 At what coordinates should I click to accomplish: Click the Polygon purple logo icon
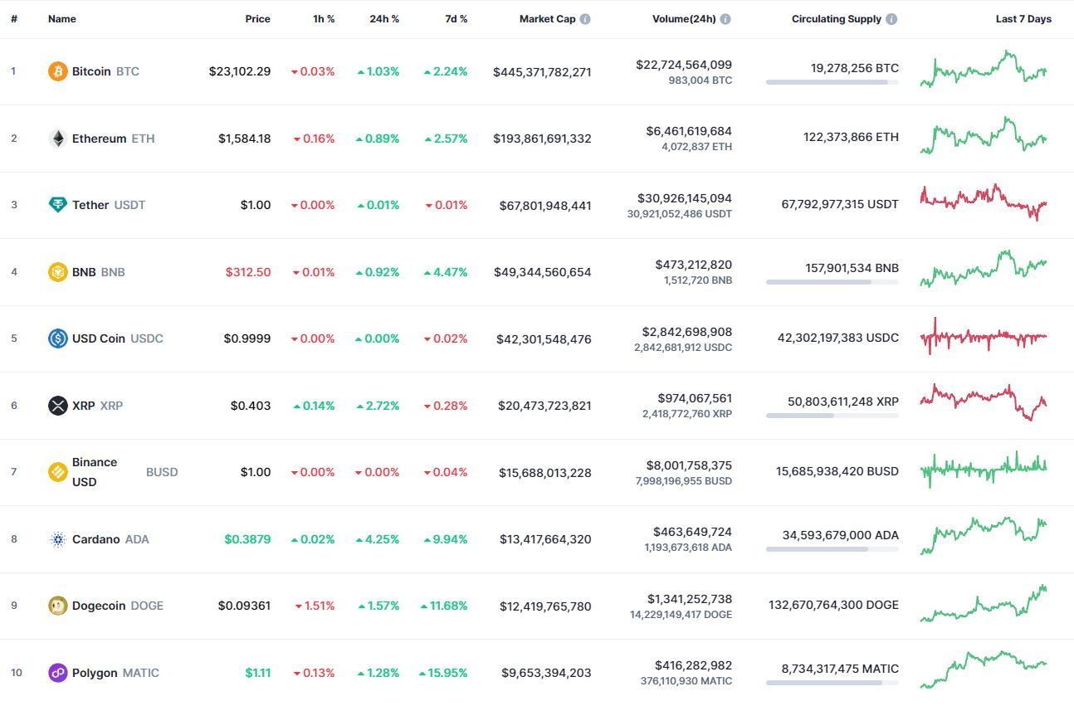(57, 673)
